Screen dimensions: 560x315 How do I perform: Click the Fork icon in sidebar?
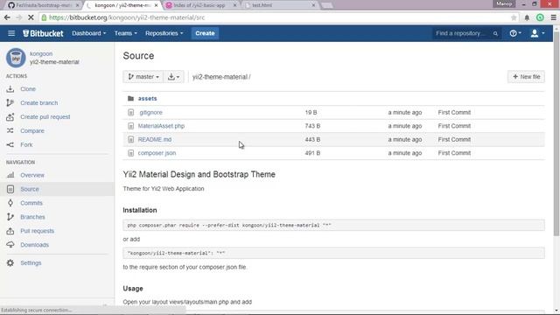10,144
